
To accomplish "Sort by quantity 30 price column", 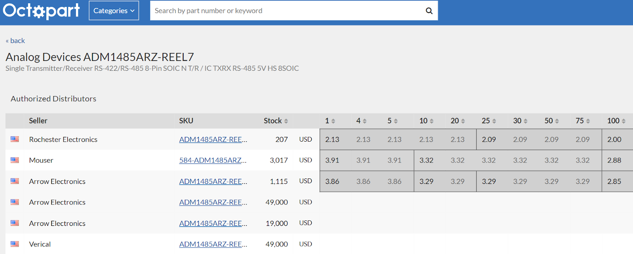I will 520,121.
